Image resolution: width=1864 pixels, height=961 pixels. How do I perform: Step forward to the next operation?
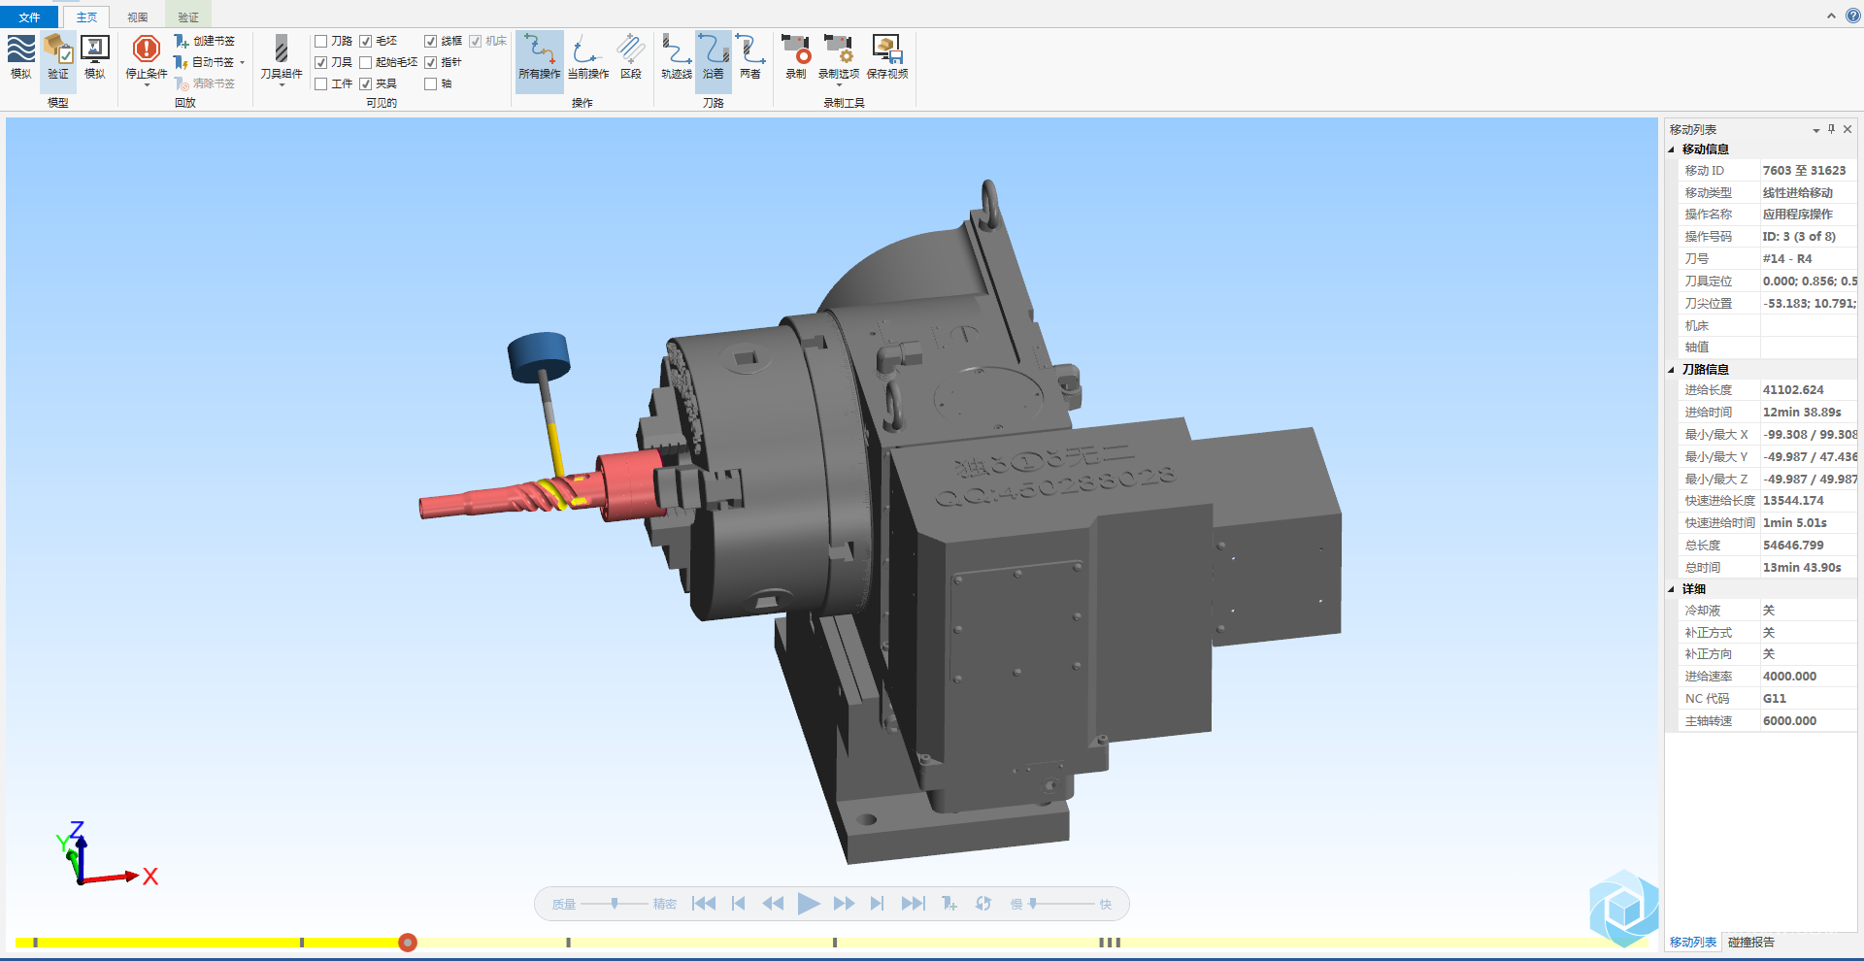point(878,904)
